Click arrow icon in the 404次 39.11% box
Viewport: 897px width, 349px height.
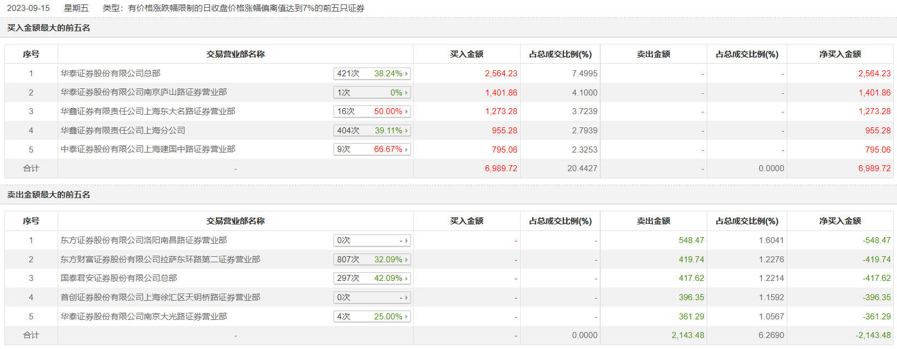click(x=407, y=131)
